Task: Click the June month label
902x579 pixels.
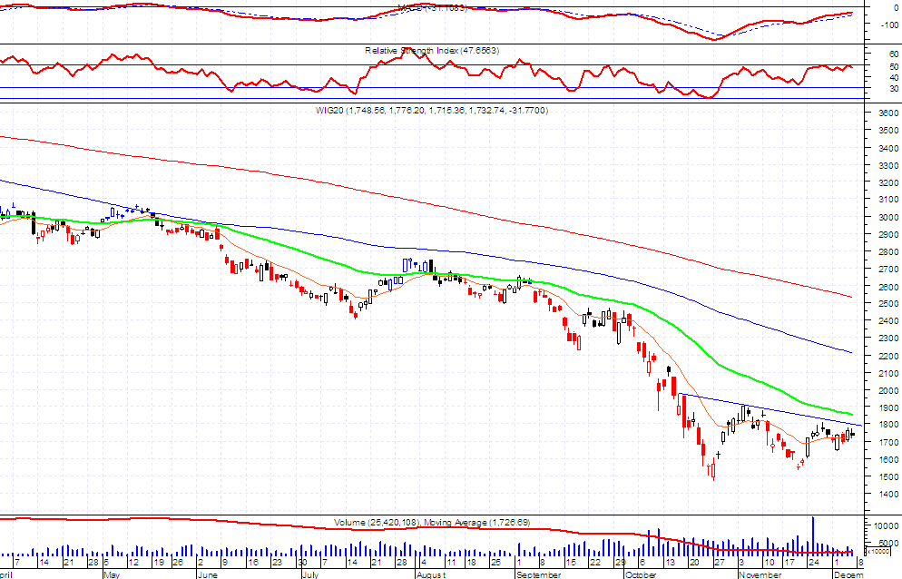Action: click(208, 574)
